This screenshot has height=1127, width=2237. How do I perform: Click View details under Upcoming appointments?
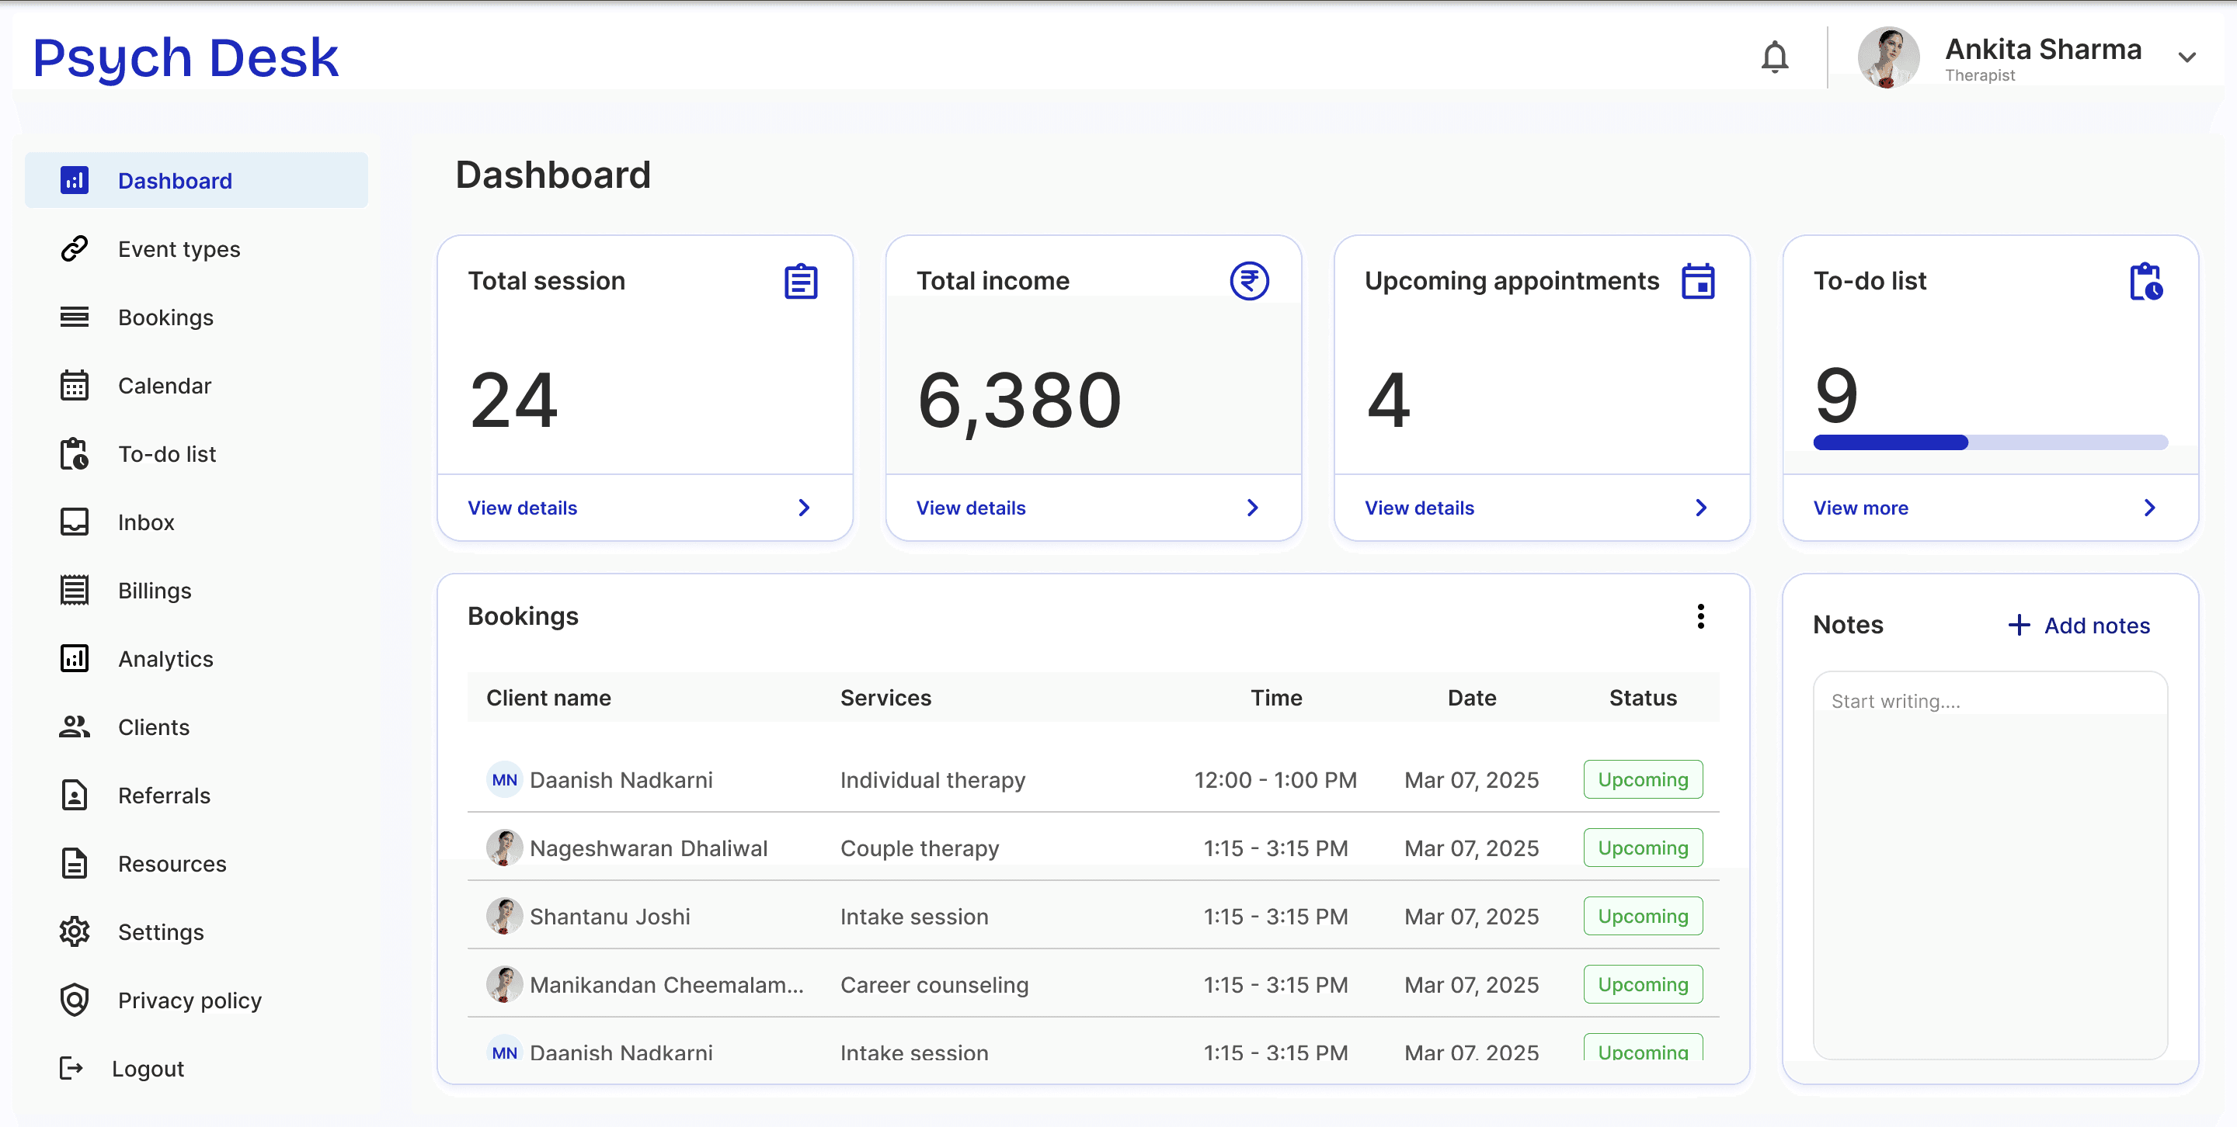pyautogui.click(x=1419, y=508)
